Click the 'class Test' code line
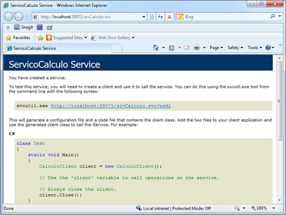Screen dimensions: 286x215 pos(30,143)
